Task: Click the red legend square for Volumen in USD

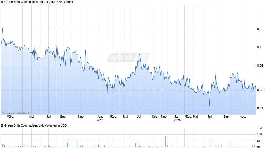Action: 2,125
